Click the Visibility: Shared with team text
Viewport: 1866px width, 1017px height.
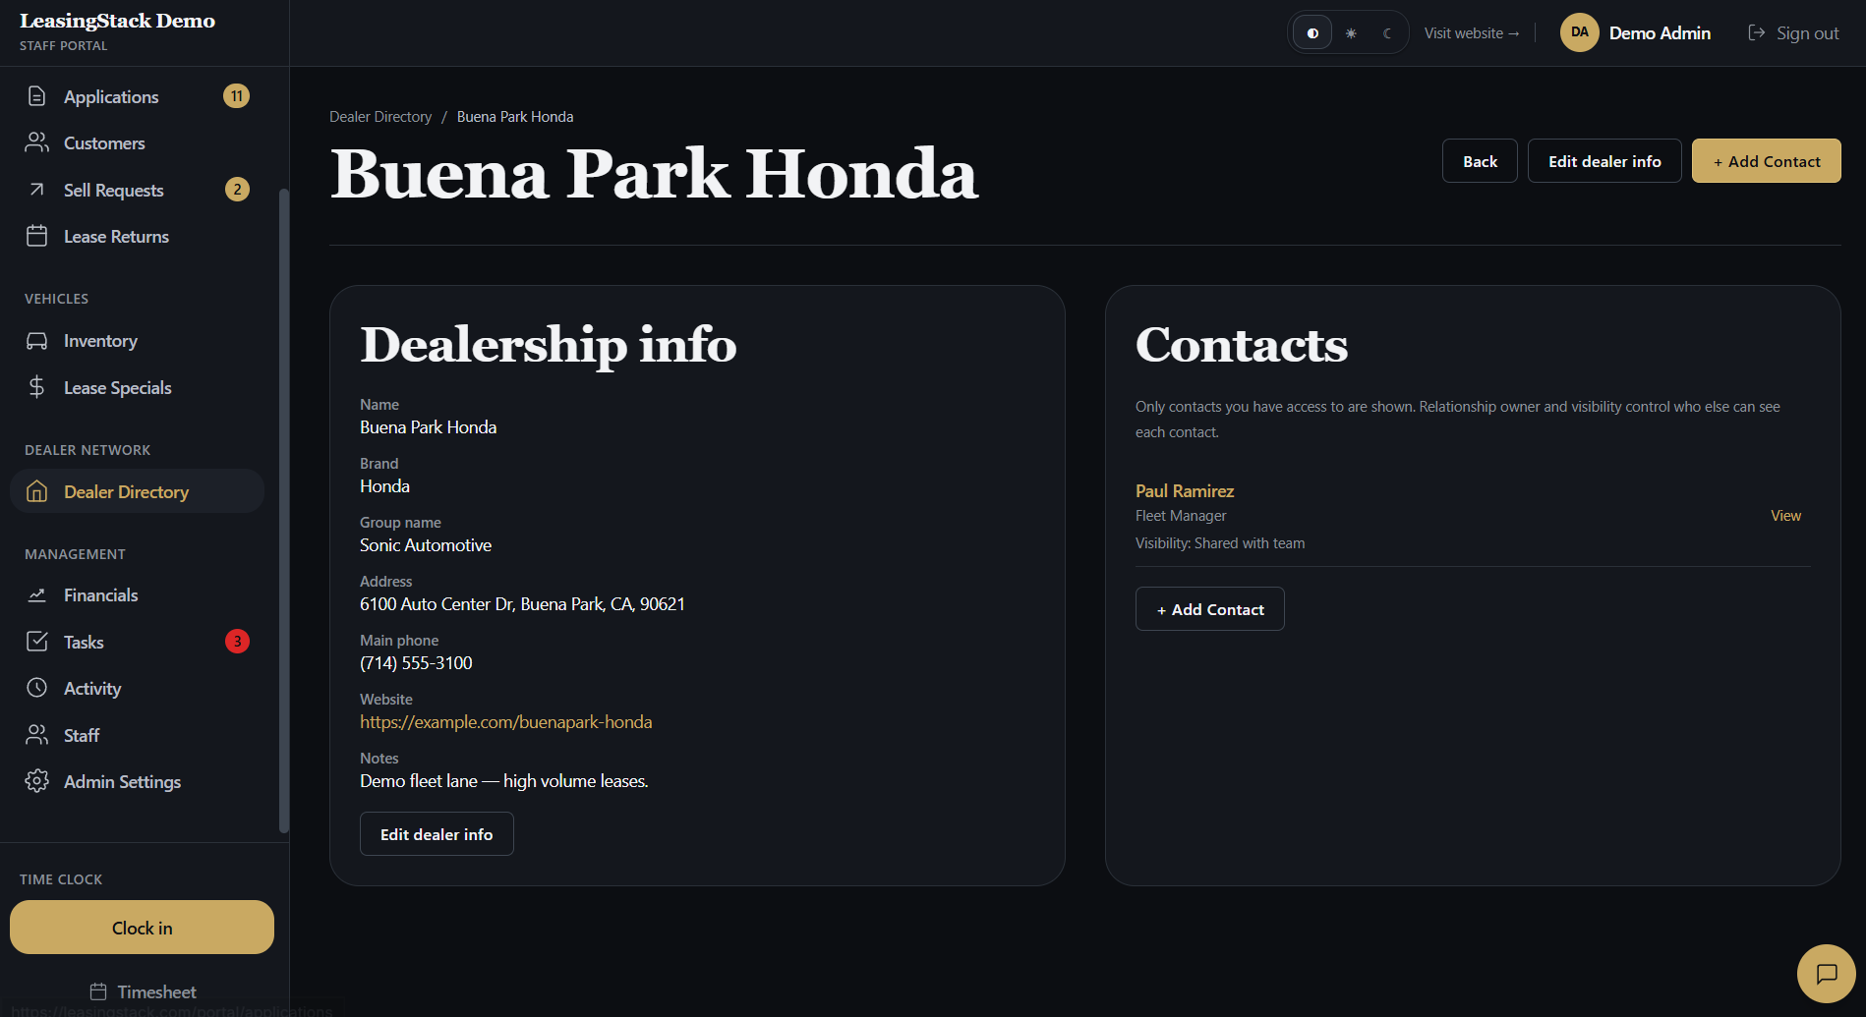tap(1220, 543)
